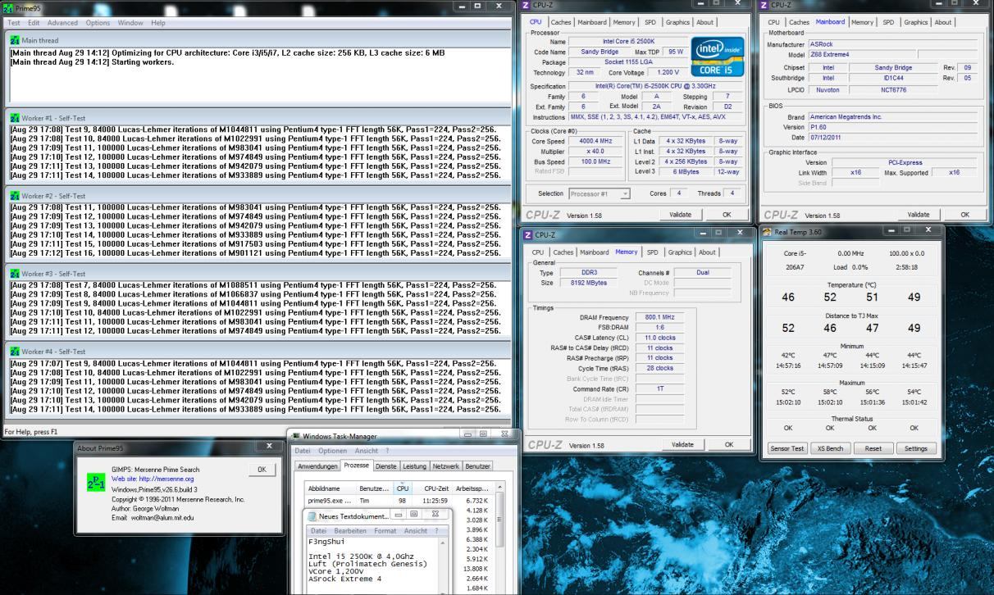Image resolution: width=994 pixels, height=595 pixels.
Task: Open About tab in CPU-Z Mainboard window
Action: tap(943, 22)
